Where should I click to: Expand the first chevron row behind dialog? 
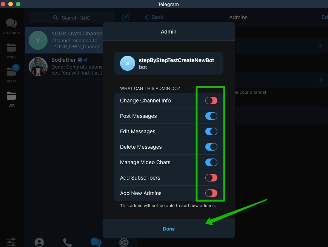pos(320,46)
